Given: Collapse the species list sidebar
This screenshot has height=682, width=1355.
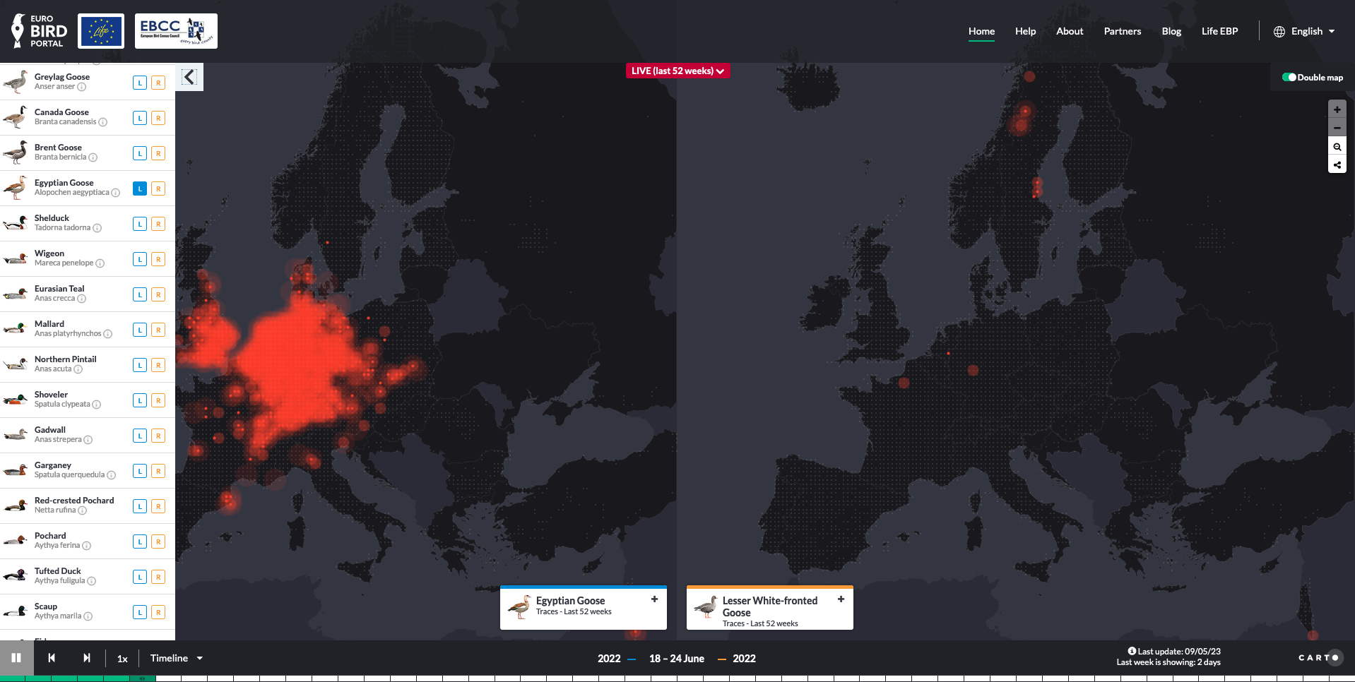Looking at the screenshot, I should pyautogui.click(x=189, y=77).
